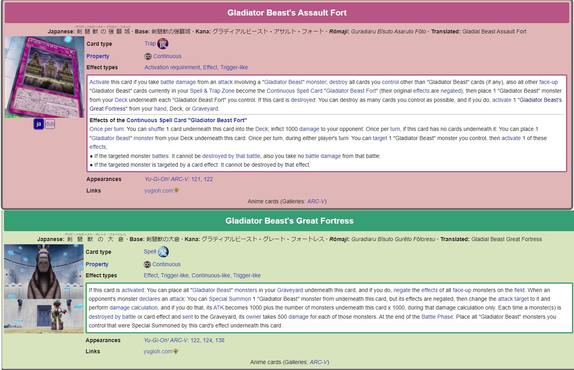Open "Gladiator Beast" monsters link in Great Fortress
Screen dimensions: 574x370
224,290
